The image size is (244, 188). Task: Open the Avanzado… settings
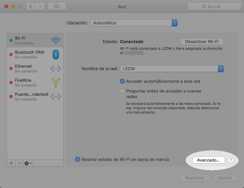pos(209,160)
